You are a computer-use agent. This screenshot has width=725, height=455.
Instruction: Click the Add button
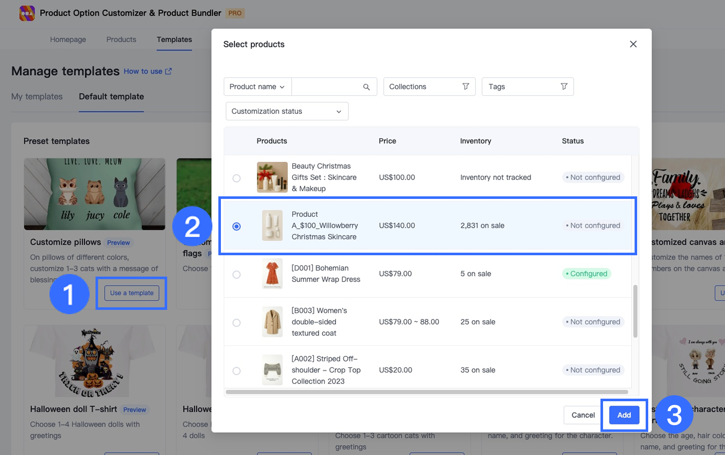coord(624,415)
